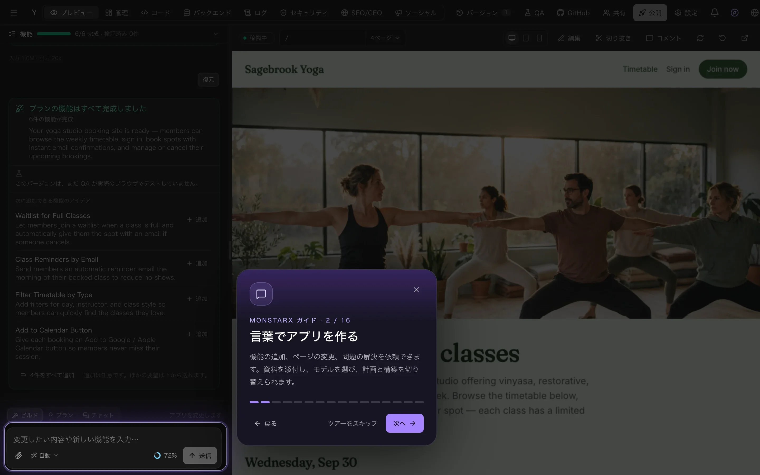Close the MonstarX guide popup
The image size is (760, 475).
pyautogui.click(x=416, y=290)
